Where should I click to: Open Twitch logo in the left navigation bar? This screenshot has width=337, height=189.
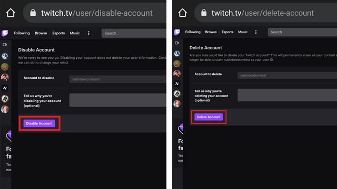(5, 33)
